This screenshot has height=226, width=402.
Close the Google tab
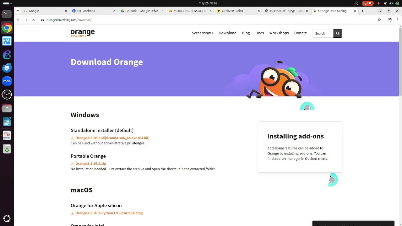(66, 11)
